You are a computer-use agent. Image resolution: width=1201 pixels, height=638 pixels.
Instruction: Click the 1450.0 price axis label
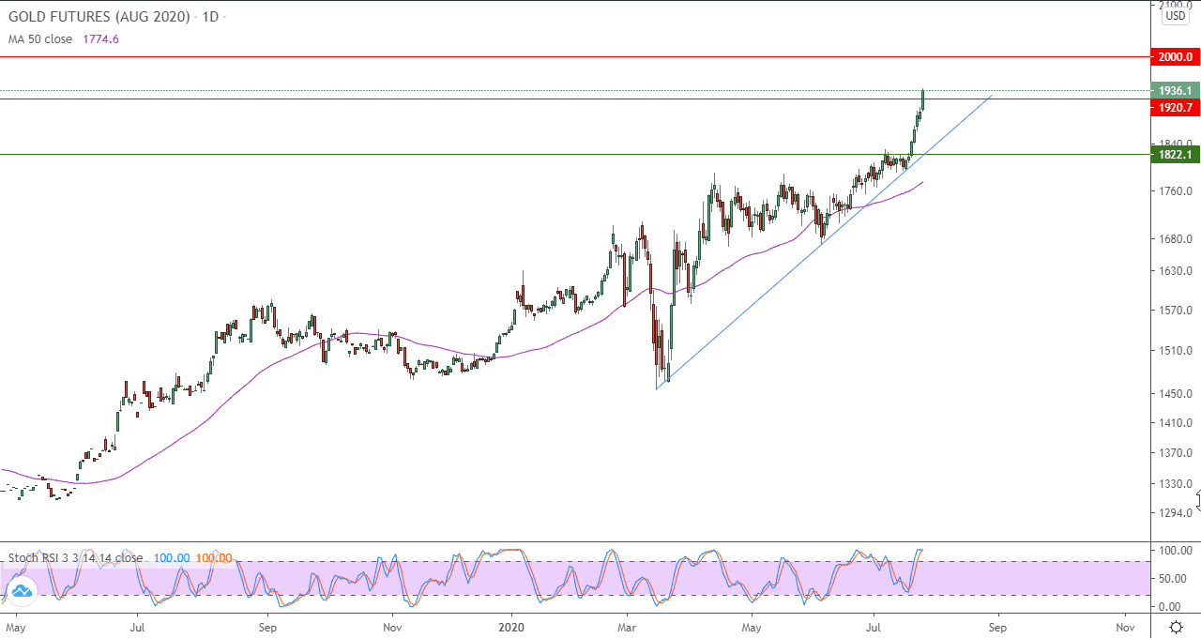tap(1175, 394)
